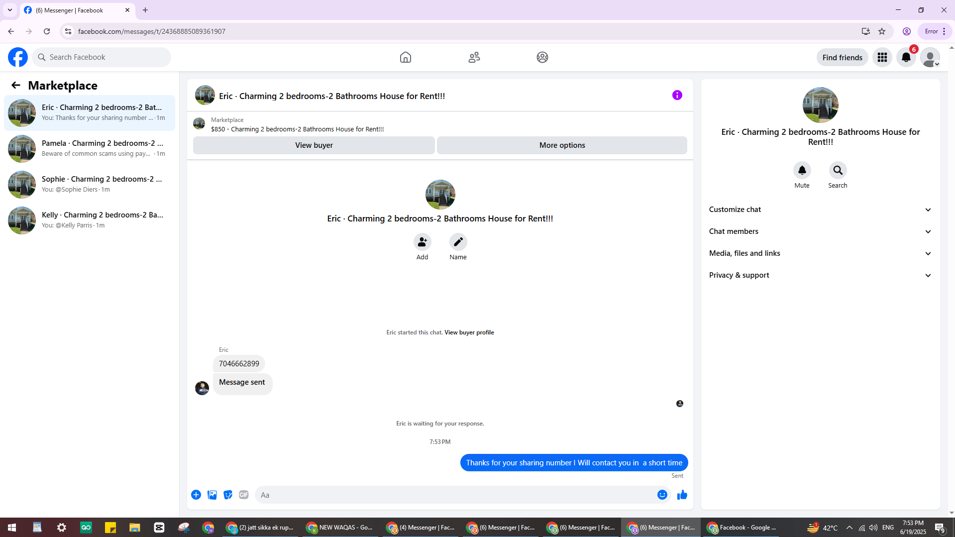Expand Media, files and links section

coord(821,253)
